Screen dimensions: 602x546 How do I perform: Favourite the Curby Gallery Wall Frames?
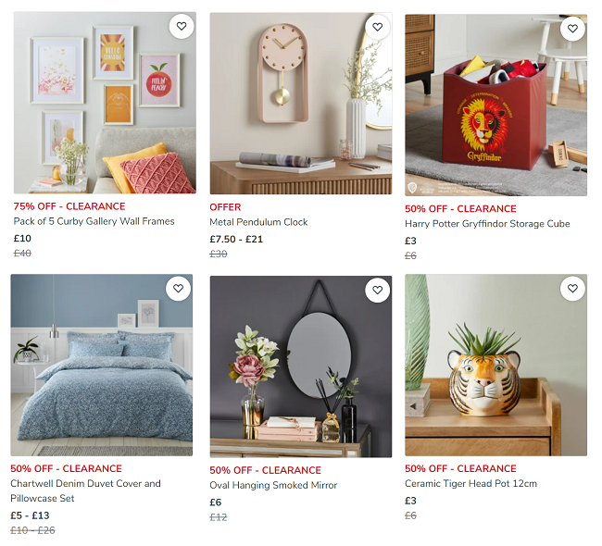point(182,26)
